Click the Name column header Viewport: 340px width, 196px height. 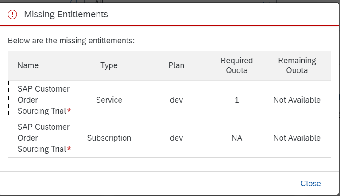[28, 65]
